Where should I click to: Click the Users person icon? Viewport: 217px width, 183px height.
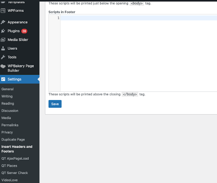[3, 48]
